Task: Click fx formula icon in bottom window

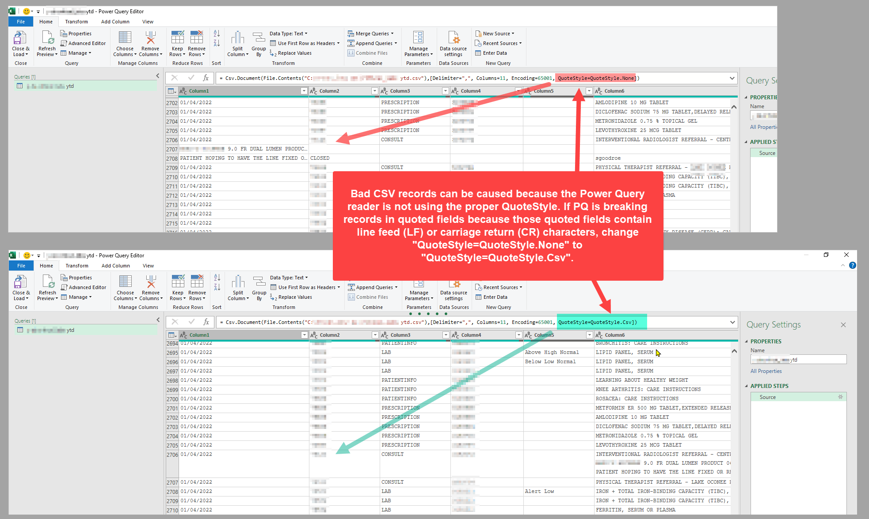Action: tap(206, 322)
